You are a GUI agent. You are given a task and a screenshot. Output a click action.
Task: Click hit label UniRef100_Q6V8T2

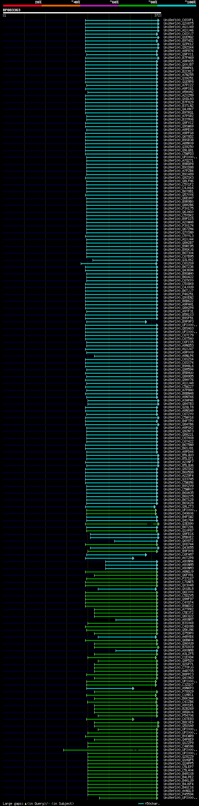coord(178,541)
